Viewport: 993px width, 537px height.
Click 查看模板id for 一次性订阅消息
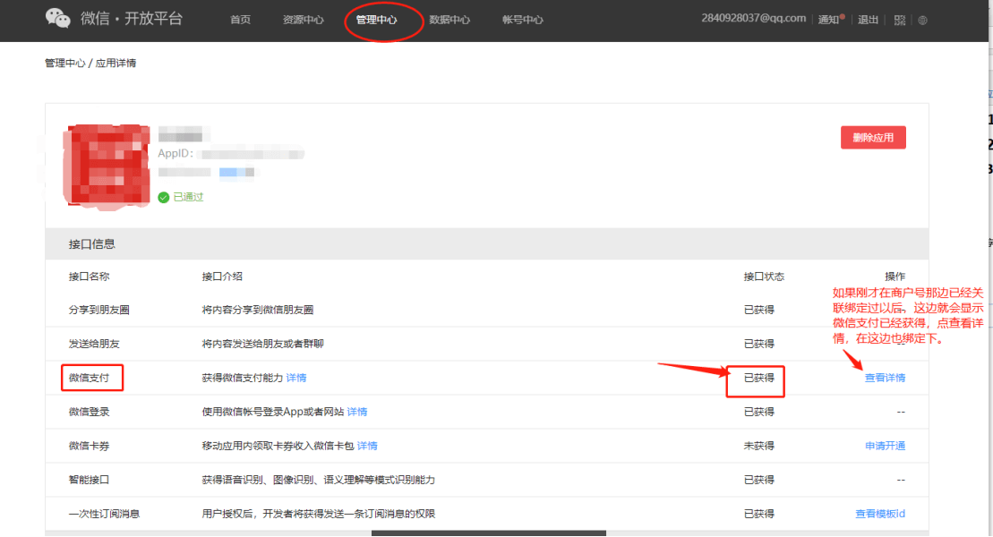pyautogui.click(x=879, y=514)
